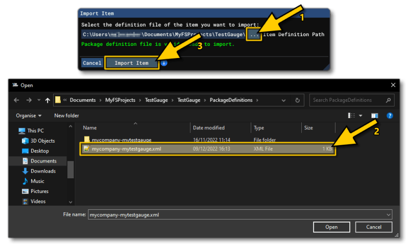Click the blue help question mark icon
Screen dimensions: 408x246
390,116
